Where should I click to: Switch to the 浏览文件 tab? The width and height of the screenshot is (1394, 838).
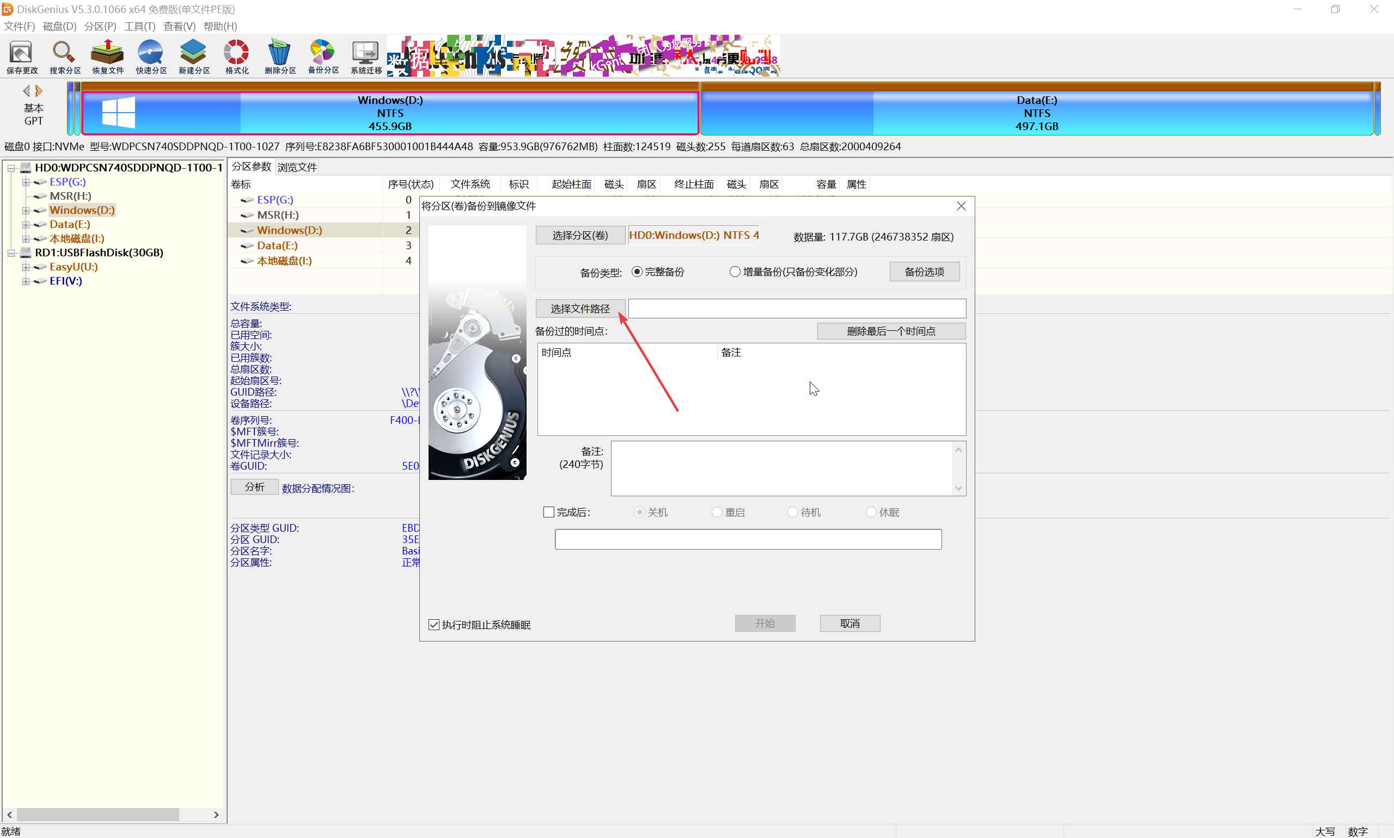point(297,167)
